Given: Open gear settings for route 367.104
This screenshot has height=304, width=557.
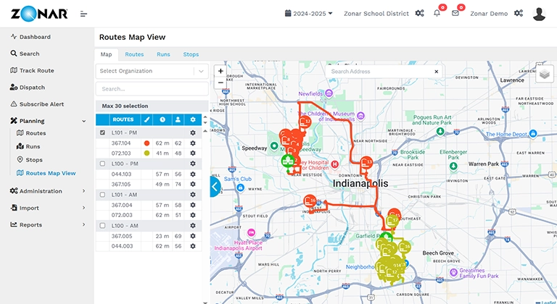Looking at the screenshot, I should click(193, 143).
